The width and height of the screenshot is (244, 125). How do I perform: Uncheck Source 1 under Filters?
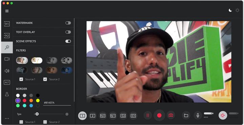[x=21, y=79]
